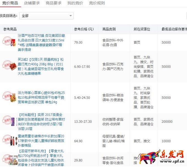Viewport: 187px width, 167px height.
Task: Select the 我的竞价 tab
Action: [x=75, y=3]
